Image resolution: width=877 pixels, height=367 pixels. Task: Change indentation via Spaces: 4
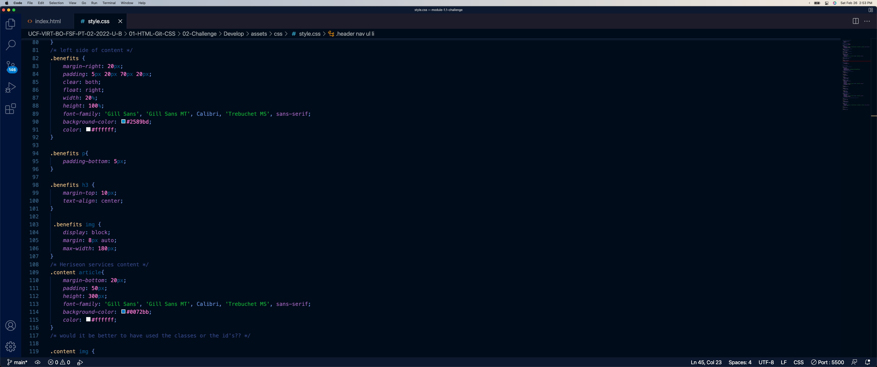tap(739, 362)
